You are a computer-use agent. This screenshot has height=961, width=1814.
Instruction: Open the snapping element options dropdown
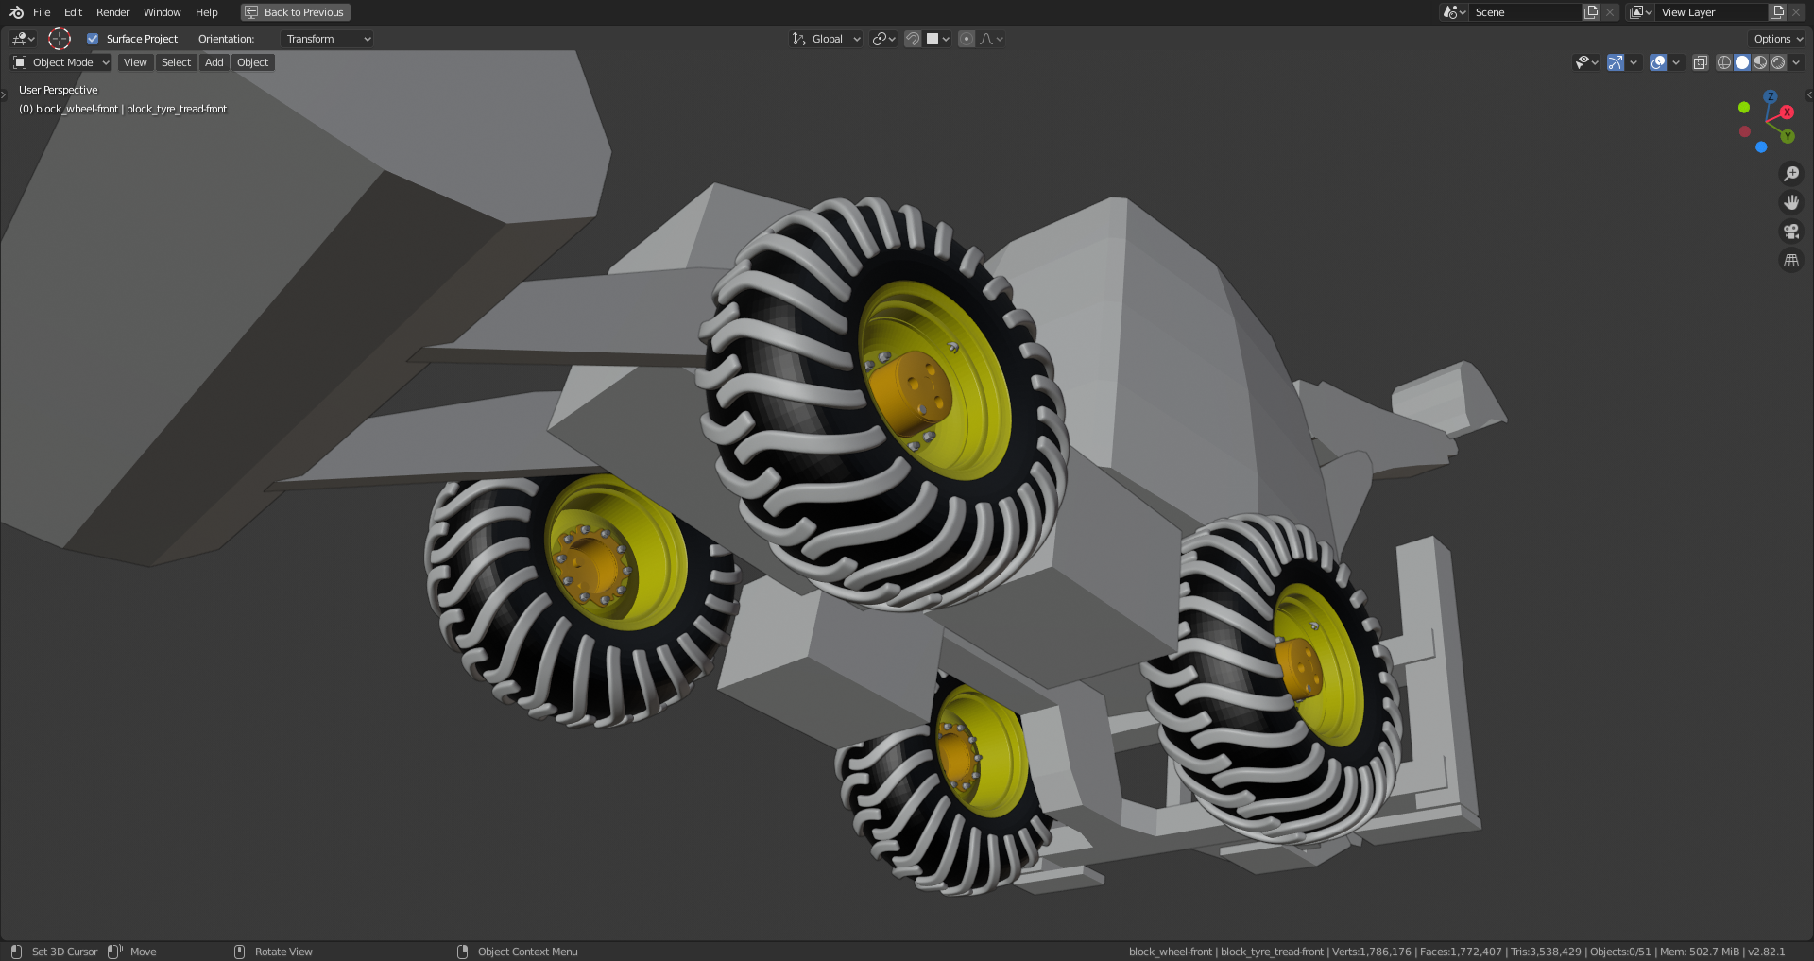click(938, 39)
